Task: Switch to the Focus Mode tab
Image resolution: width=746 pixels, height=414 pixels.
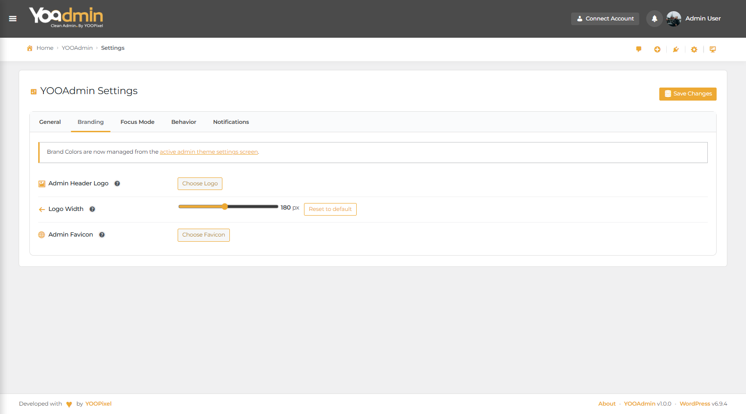Action: pyautogui.click(x=138, y=122)
